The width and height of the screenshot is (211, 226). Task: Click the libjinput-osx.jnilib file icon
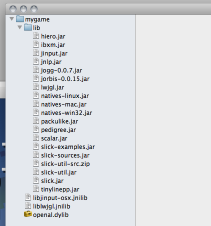28,197
